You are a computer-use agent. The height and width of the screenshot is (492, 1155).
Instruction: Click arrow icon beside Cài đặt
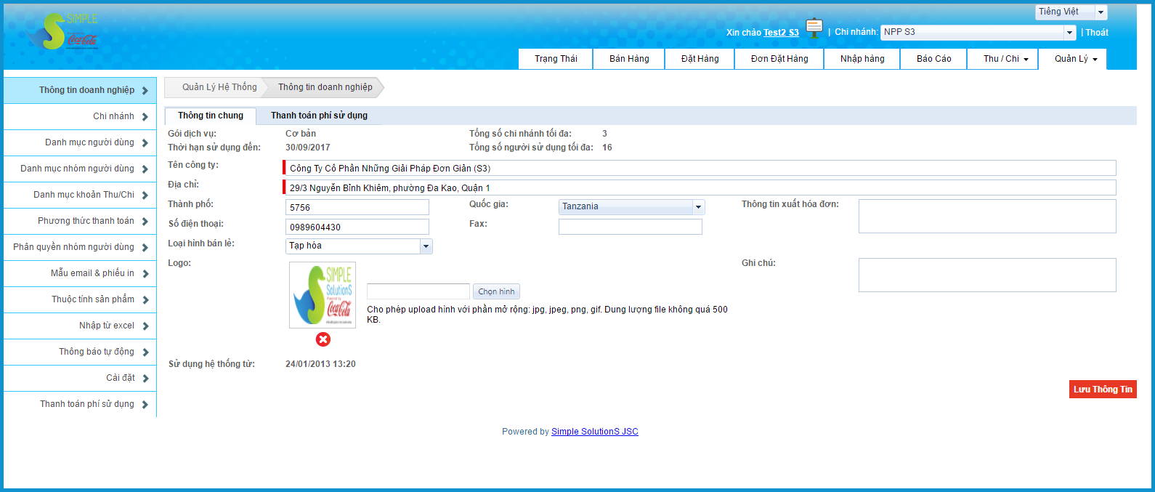[145, 379]
